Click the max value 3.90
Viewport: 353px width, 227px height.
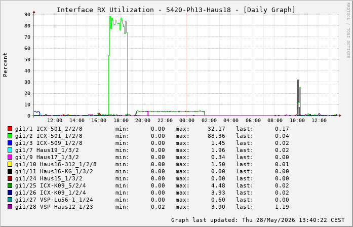coord(218,207)
